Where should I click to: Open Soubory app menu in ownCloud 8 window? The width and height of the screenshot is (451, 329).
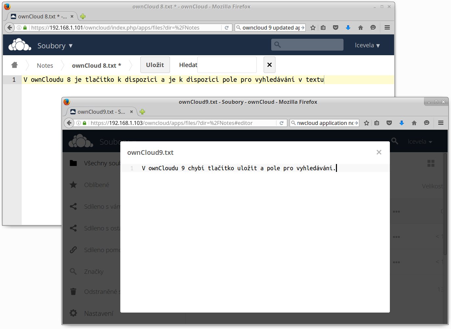tap(55, 46)
